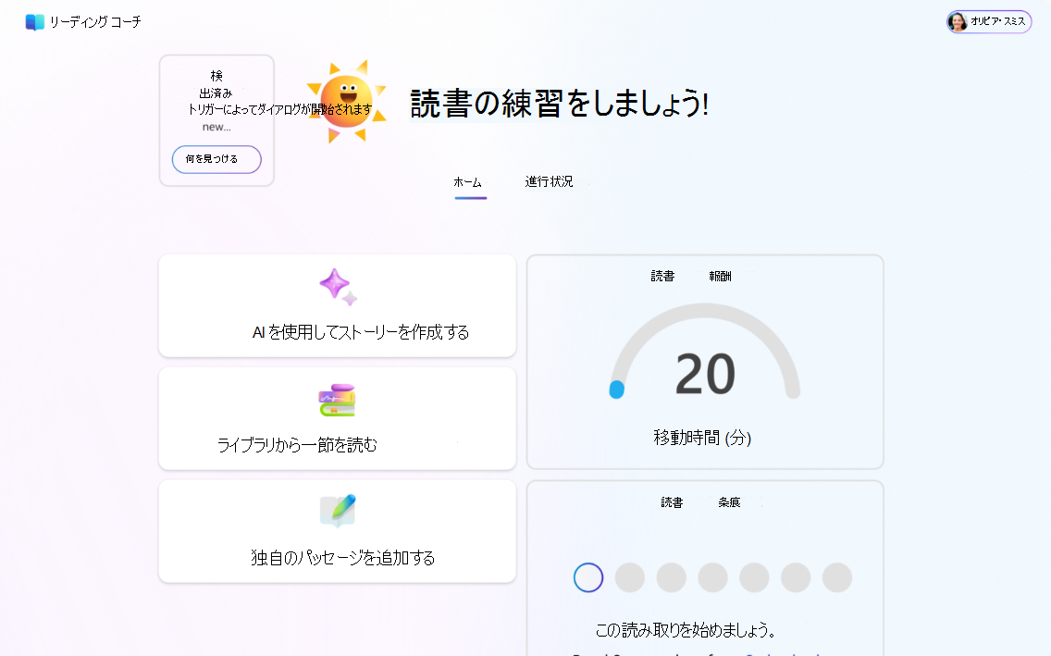Screen dimensions: 1051x656
Task: Switch to the ホーム tab
Action: (468, 182)
